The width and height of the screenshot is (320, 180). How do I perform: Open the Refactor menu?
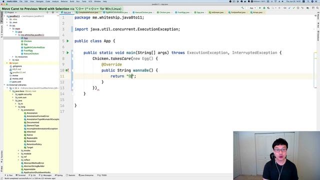click(x=64, y=1)
